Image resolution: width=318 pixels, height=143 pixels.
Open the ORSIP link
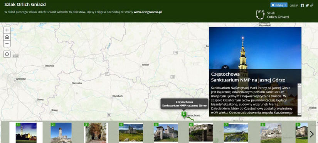click(294, 6)
